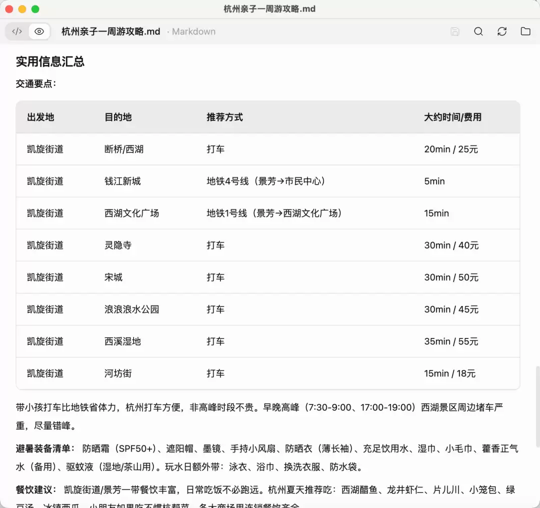540x508 pixels.
Task: Click the 大约时间/费用 column header
Action: 452,117
